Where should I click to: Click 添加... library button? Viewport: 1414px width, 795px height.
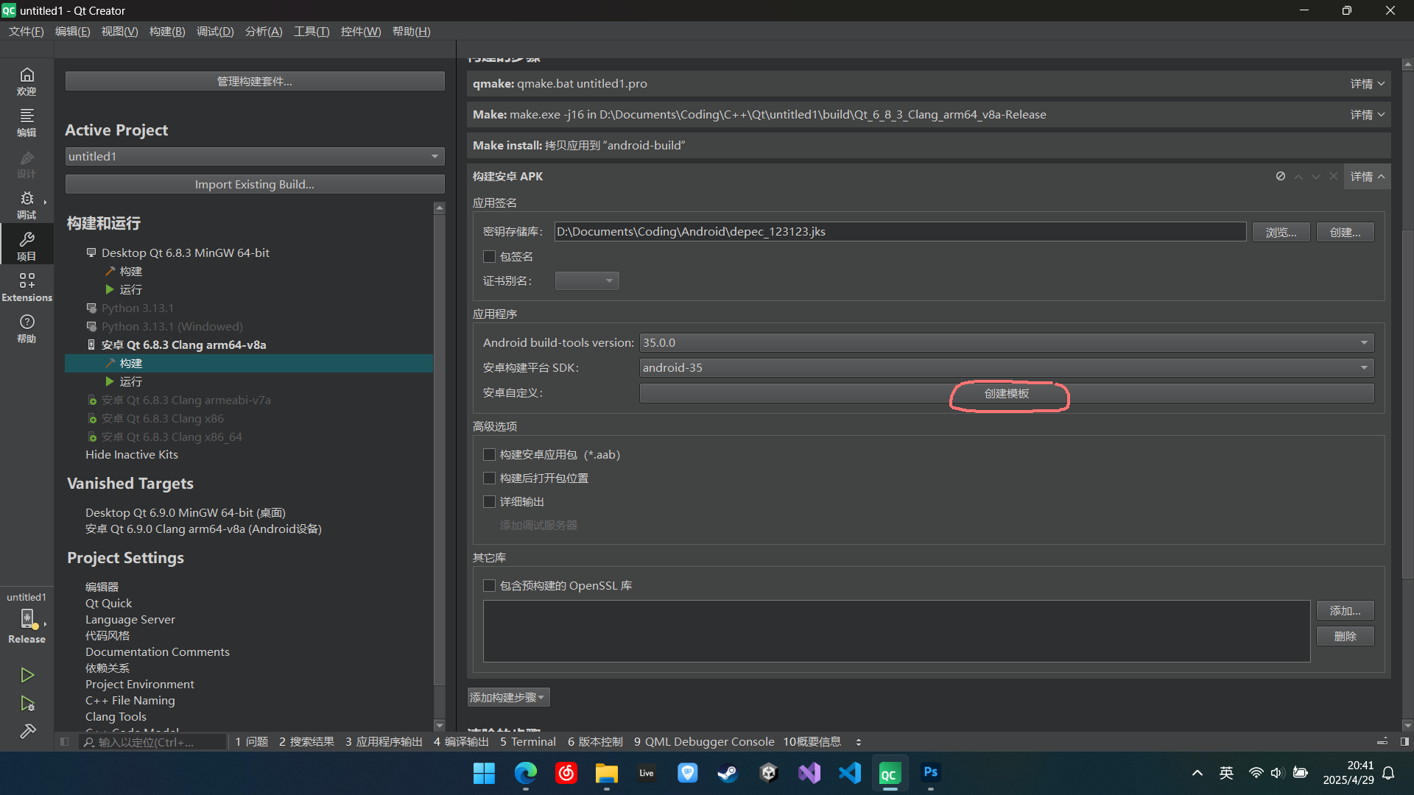1346,611
